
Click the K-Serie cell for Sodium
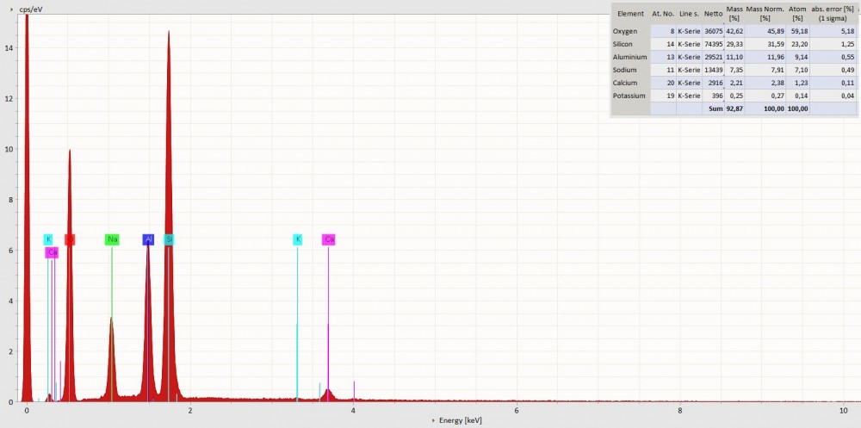pyautogui.click(x=689, y=69)
